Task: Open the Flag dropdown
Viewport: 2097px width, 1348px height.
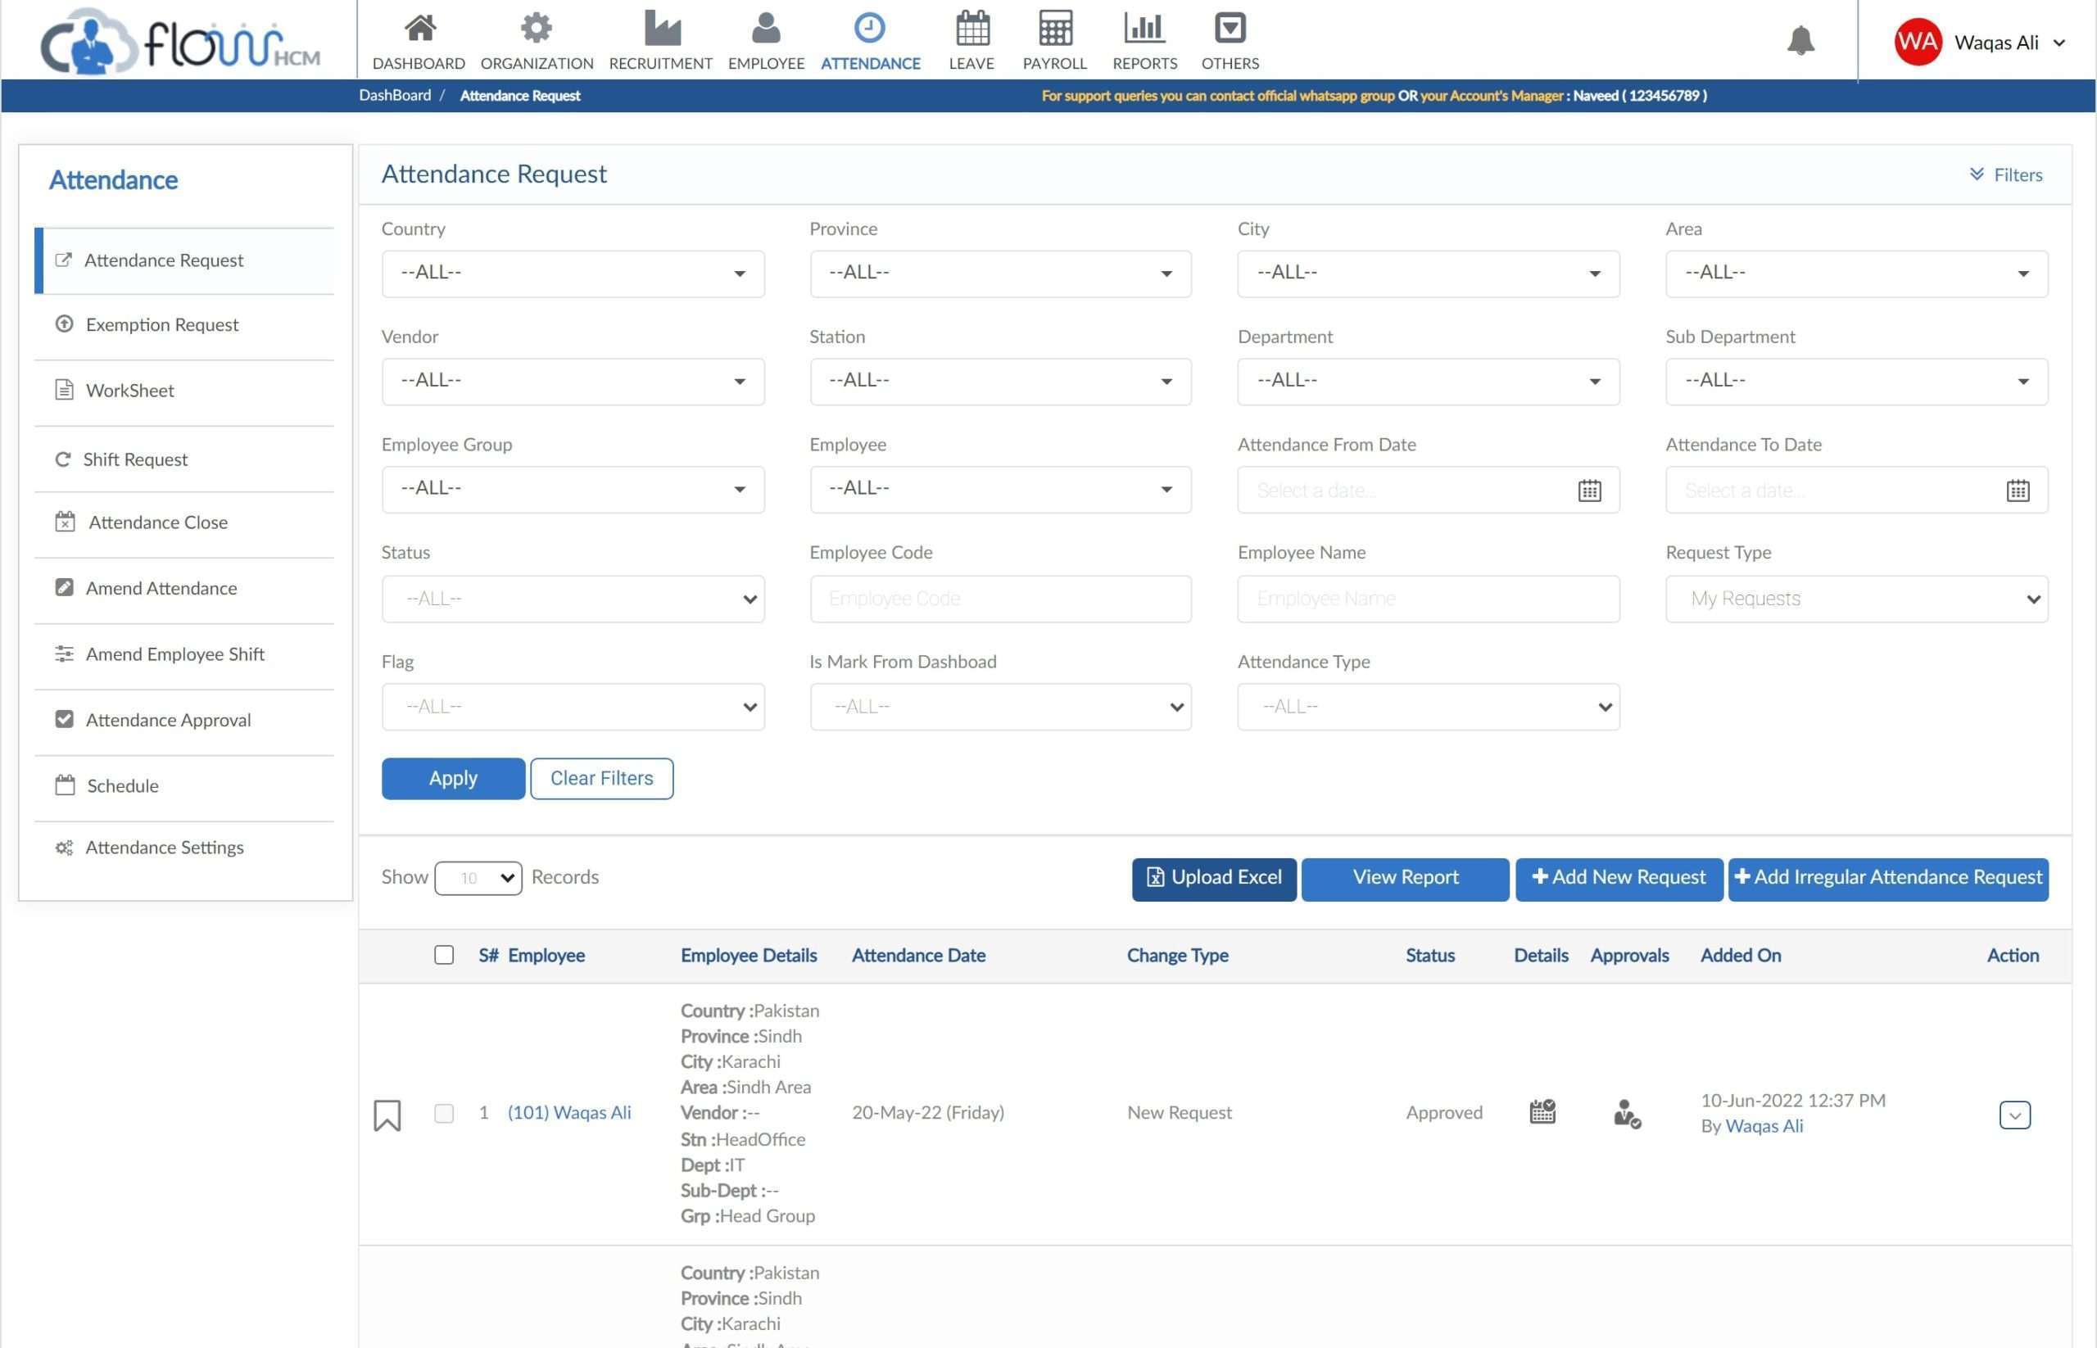Action: point(573,707)
